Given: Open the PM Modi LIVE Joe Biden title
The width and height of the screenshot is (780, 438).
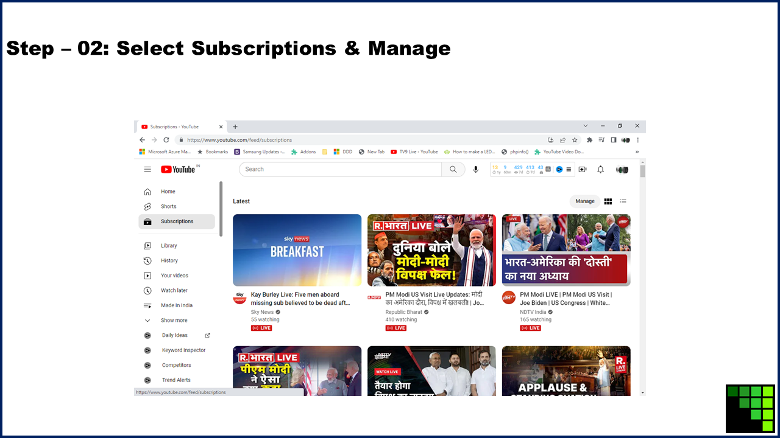Looking at the screenshot, I should point(565,299).
